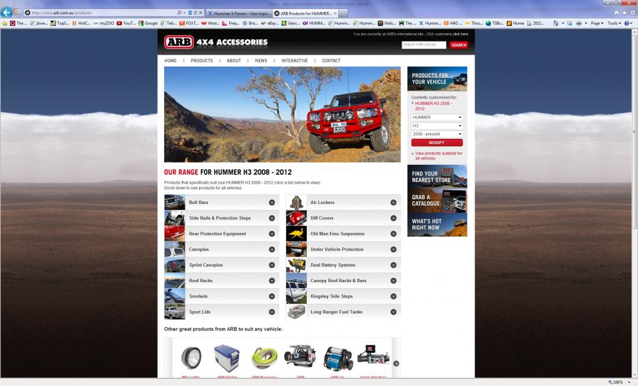Open the browser Home icon
This screenshot has width=638, height=386.
pos(616,13)
